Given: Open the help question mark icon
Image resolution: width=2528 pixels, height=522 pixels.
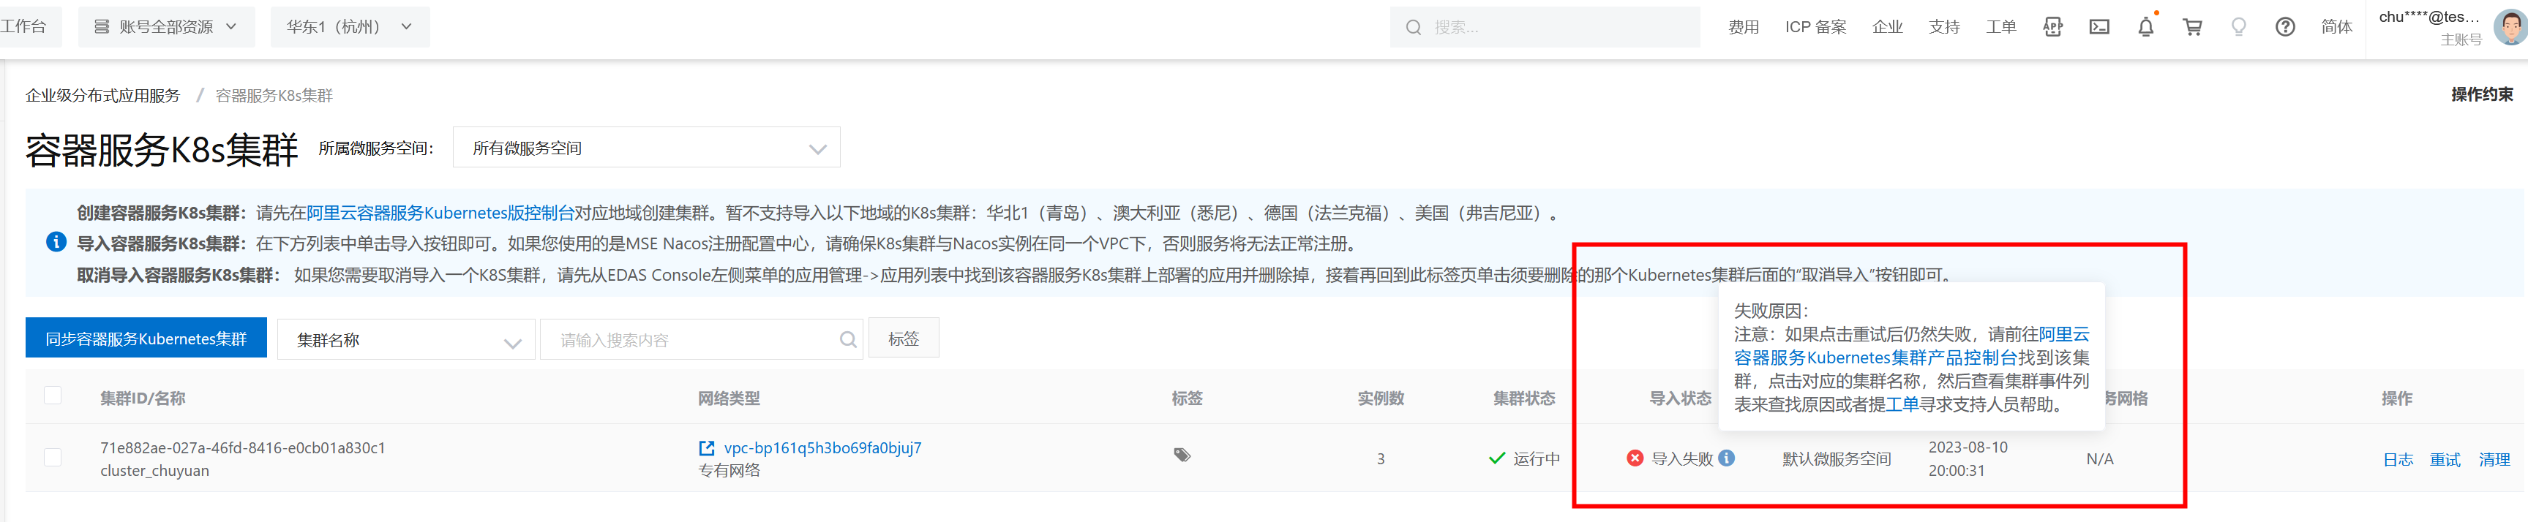Looking at the screenshot, I should [x=2284, y=26].
